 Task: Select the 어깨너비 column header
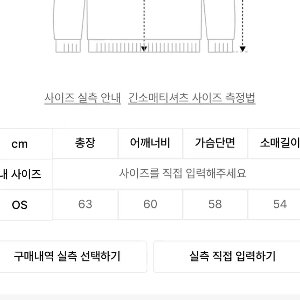coord(150,143)
